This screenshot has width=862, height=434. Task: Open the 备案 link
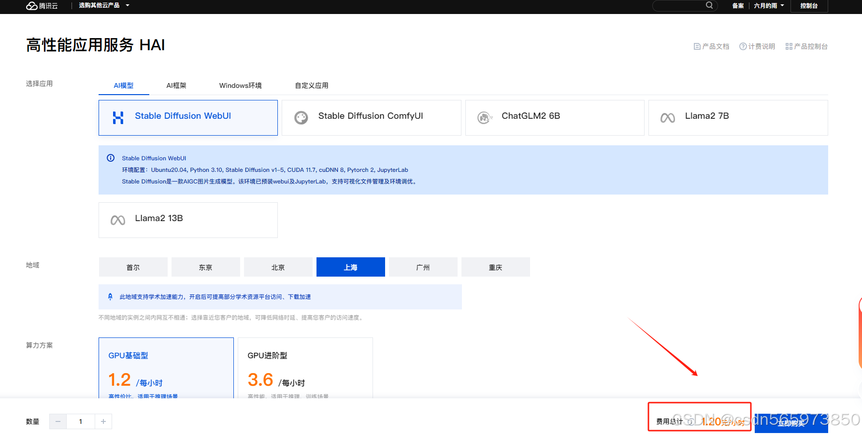738,6
